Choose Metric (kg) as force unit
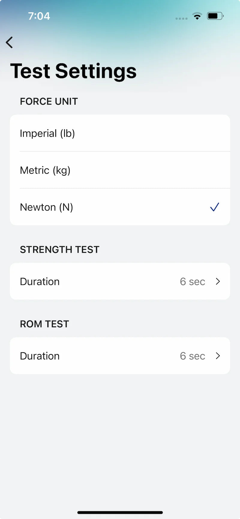The image size is (240, 519). click(45, 170)
